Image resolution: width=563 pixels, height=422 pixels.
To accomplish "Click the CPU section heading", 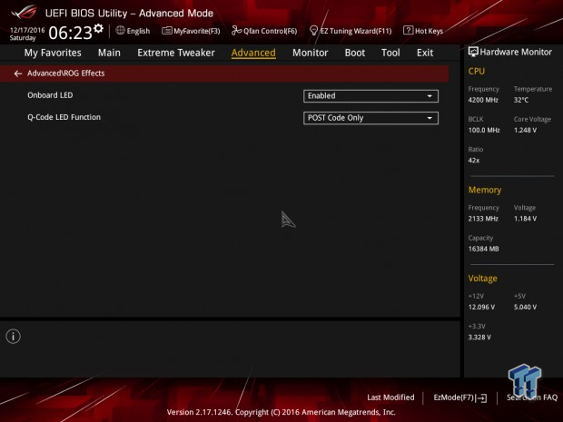I will (x=477, y=72).
